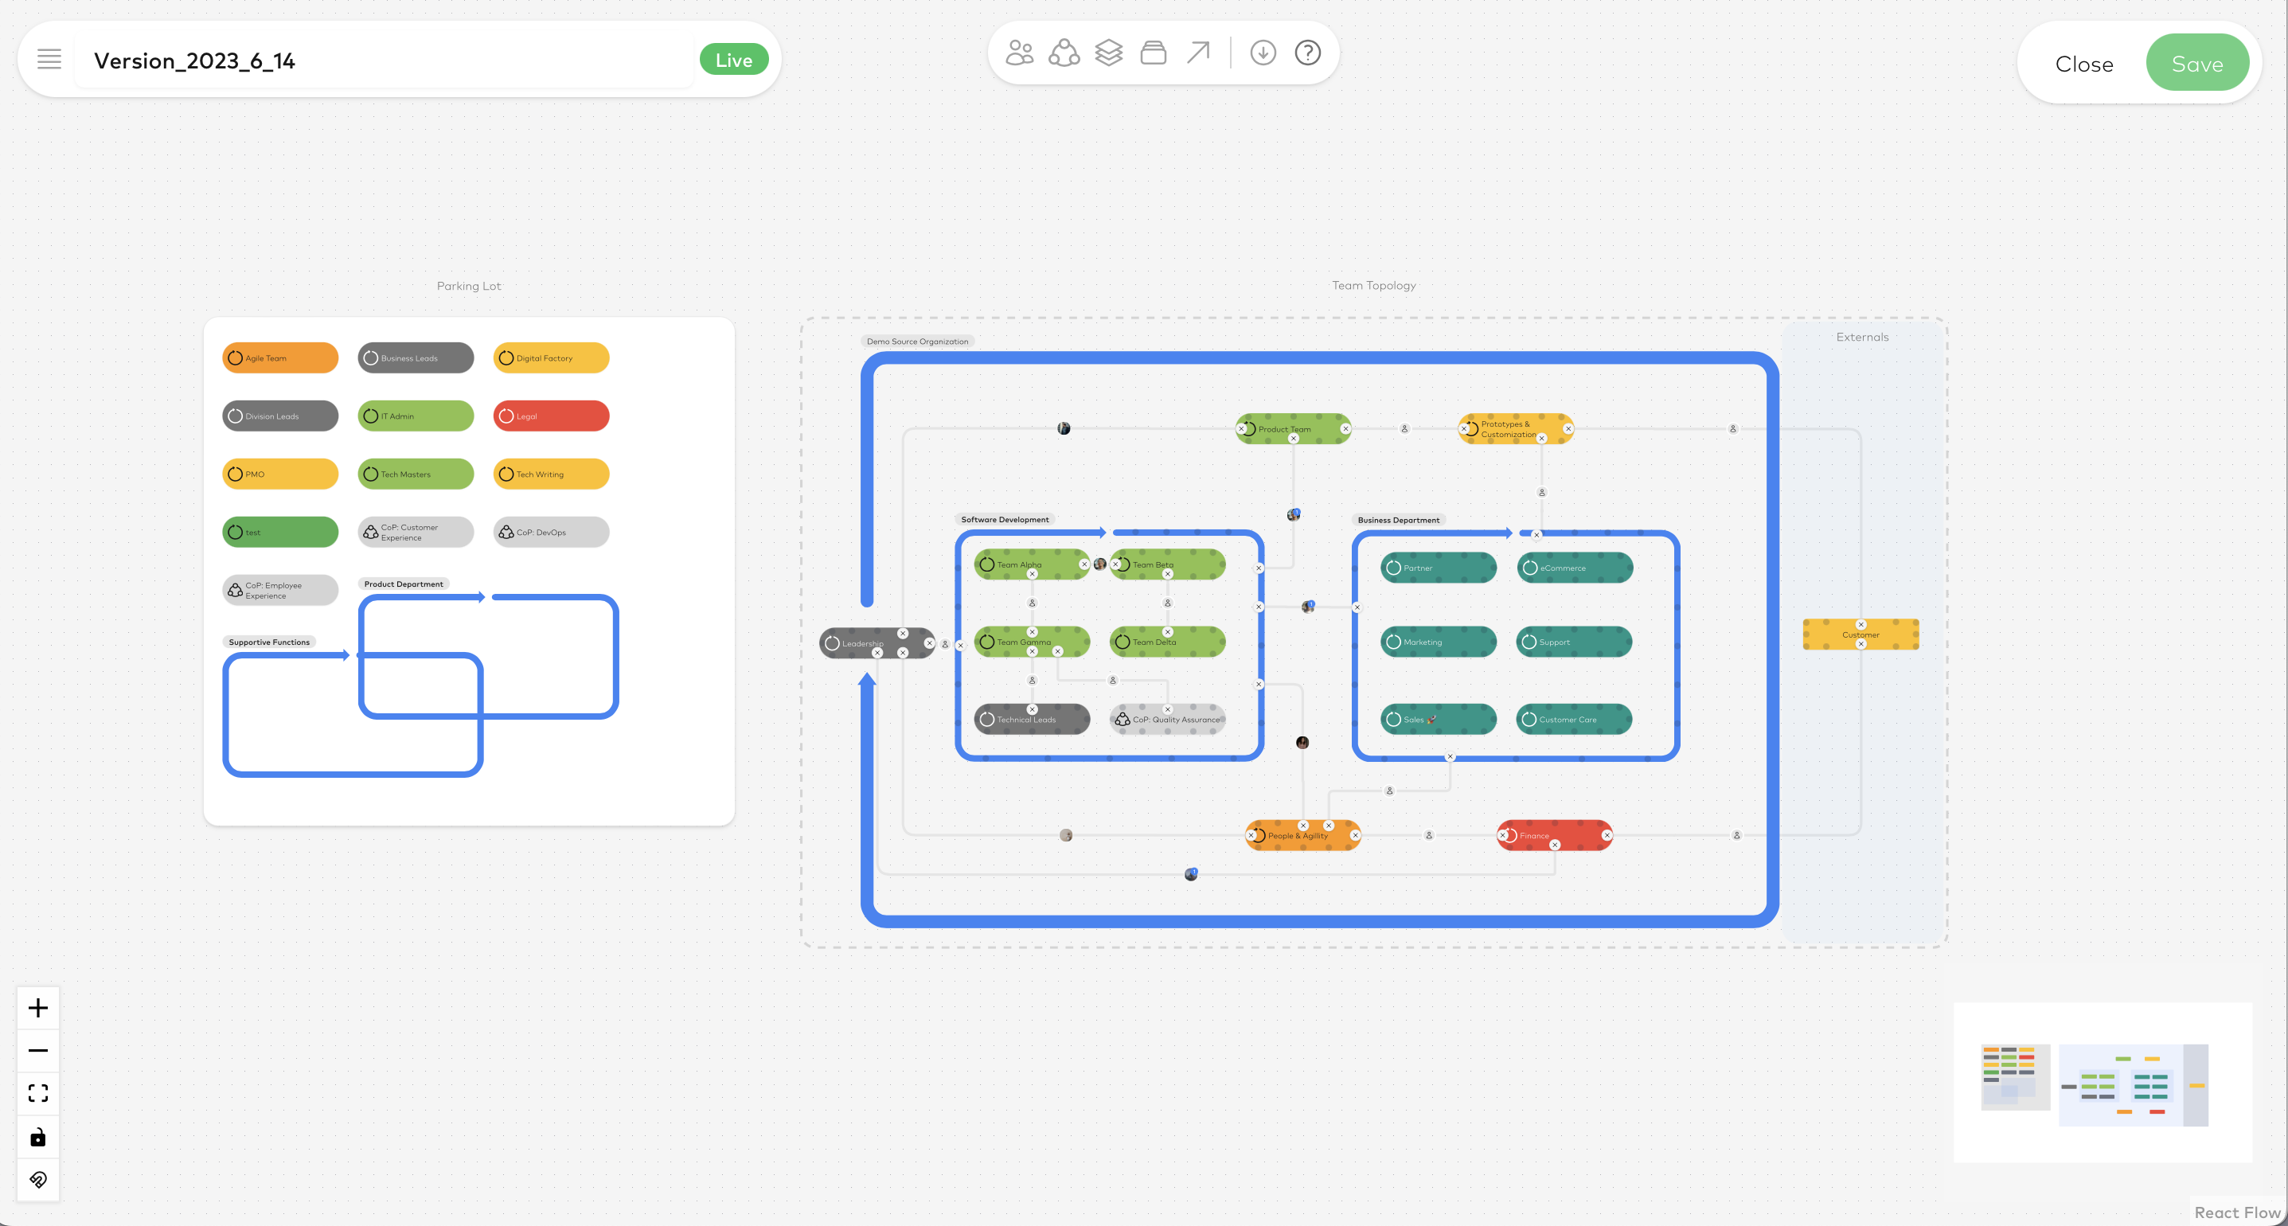Select the Product Department label
This screenshot has width=2288, height=1226.
click(x=404, y=584)
